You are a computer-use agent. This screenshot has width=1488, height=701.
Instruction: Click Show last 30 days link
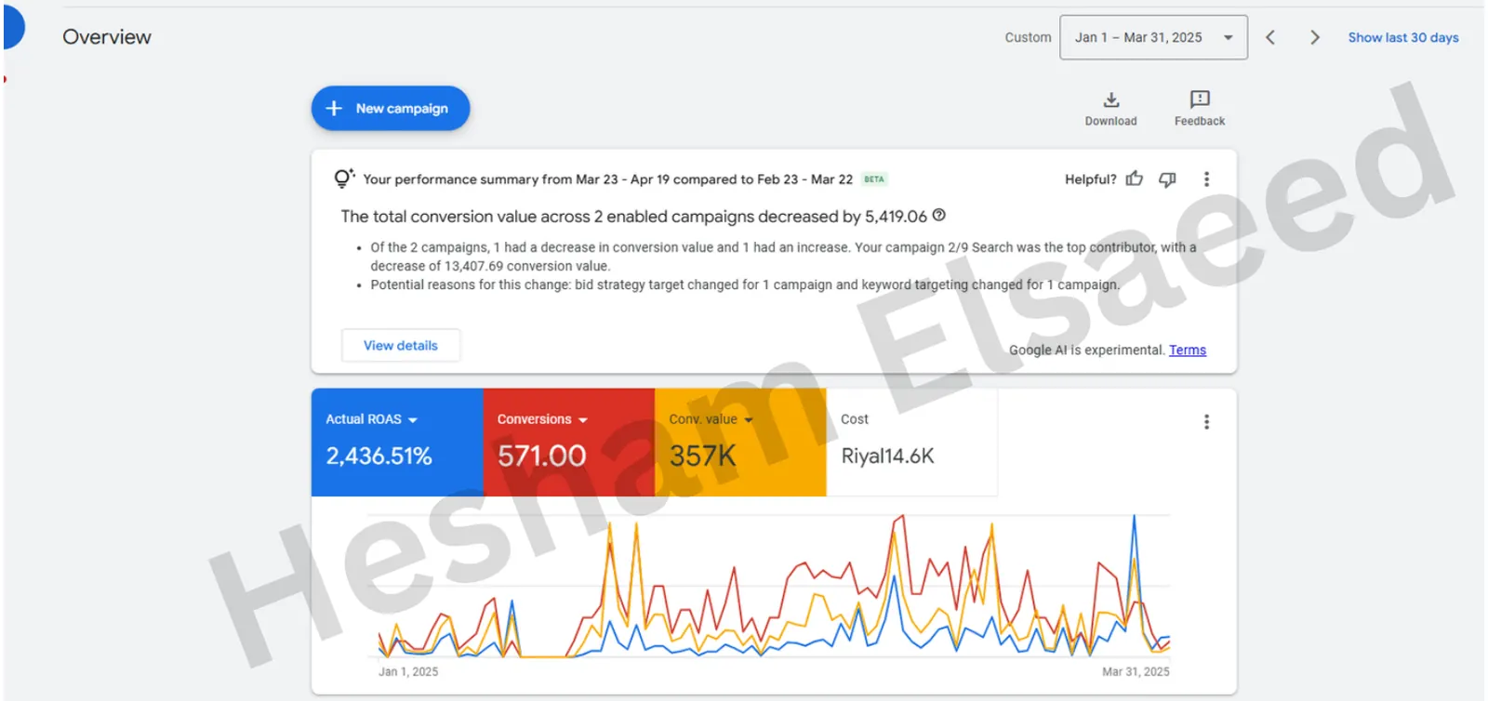coord(1403,37)
